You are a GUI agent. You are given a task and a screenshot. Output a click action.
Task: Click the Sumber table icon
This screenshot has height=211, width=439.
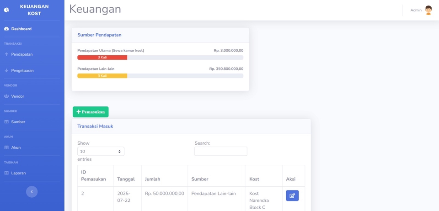6,122
